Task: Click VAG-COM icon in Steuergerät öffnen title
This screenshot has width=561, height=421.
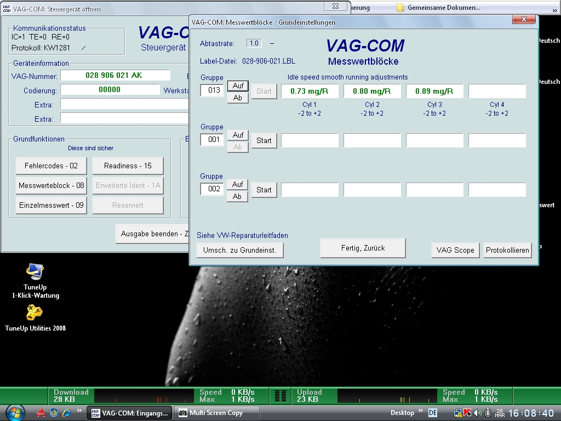Action: tap(7, 9)
